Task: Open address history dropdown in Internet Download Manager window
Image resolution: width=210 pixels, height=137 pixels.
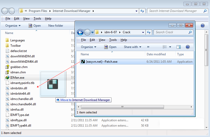Action: click(x=136, y=11)
